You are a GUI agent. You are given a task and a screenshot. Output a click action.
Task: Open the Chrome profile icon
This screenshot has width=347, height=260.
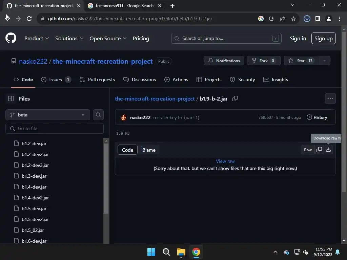tap(329, 19)
